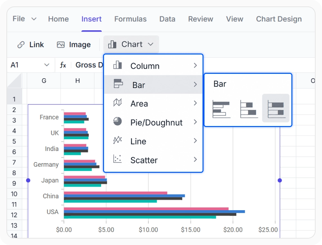The image size is (322, 245).
Task: Insert an Image via the Image label
Action: [x=80, y=44]
